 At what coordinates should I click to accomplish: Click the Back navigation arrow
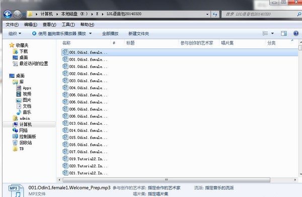[8, 14]
